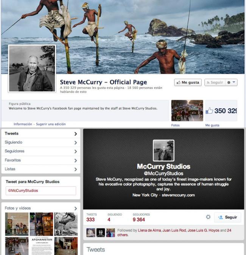Click the second follower avatar, dark portrait
The width and height of the screenshot is (246, 255).
coord(101,233)
